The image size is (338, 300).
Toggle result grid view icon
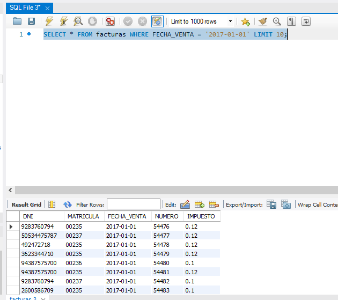click(x=52, y=204)
